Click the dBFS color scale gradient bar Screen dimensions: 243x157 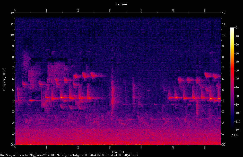(x=232, y=79)
